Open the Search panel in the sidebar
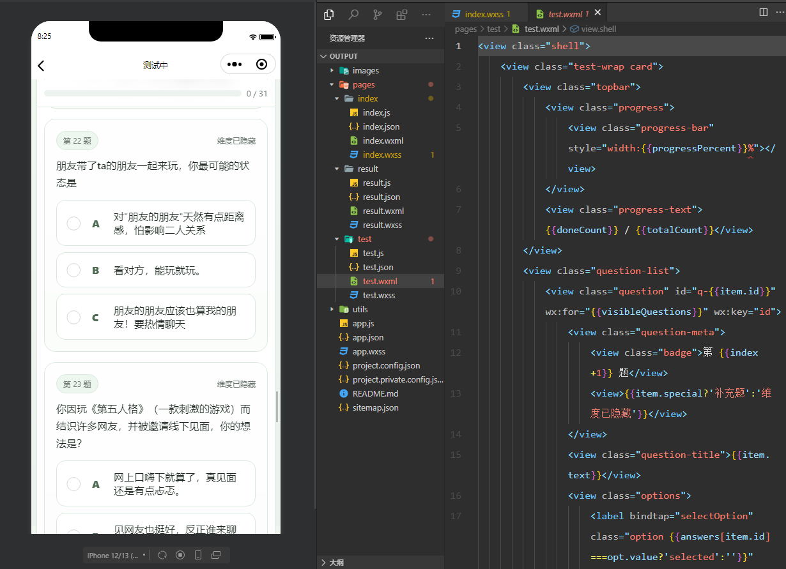The height and width of the screenshot is (569, 786). click(352, 14)
